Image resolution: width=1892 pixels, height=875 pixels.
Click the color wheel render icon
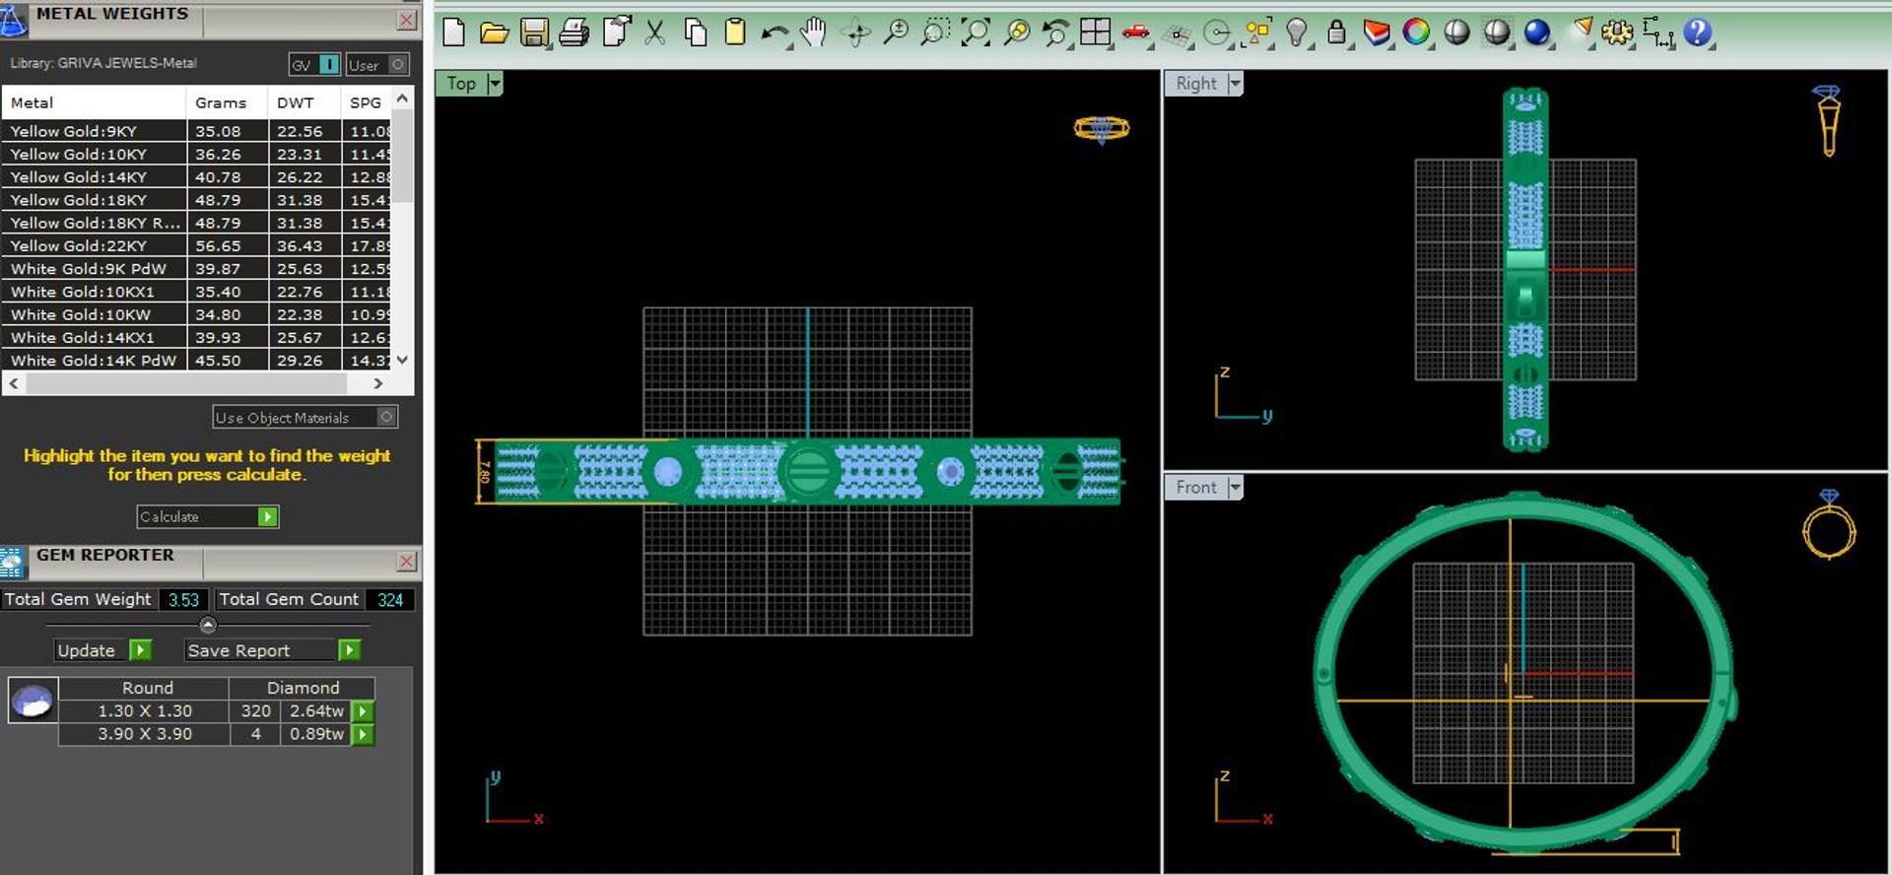(1416, 33)
